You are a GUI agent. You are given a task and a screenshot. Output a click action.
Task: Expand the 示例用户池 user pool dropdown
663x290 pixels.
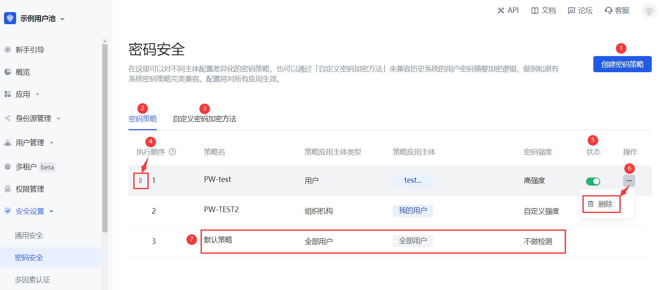(x=62, y=19)
